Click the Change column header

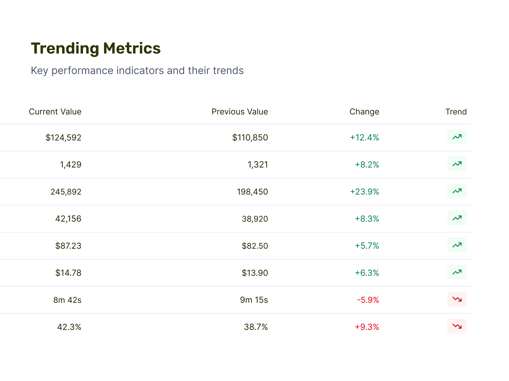[364, 112]
